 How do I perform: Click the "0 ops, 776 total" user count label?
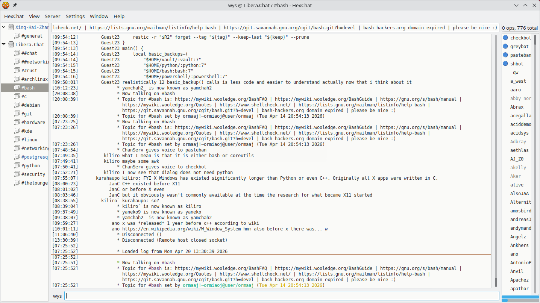(x=520, y=28)
